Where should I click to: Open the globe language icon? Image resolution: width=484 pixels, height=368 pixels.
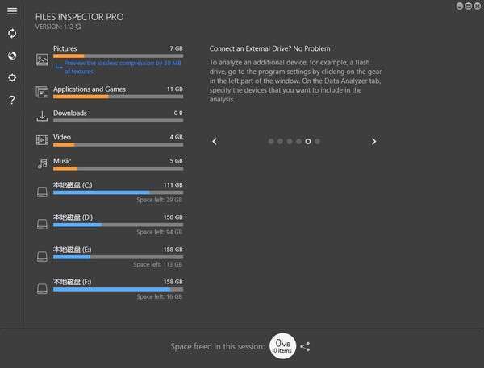(12, 56)
